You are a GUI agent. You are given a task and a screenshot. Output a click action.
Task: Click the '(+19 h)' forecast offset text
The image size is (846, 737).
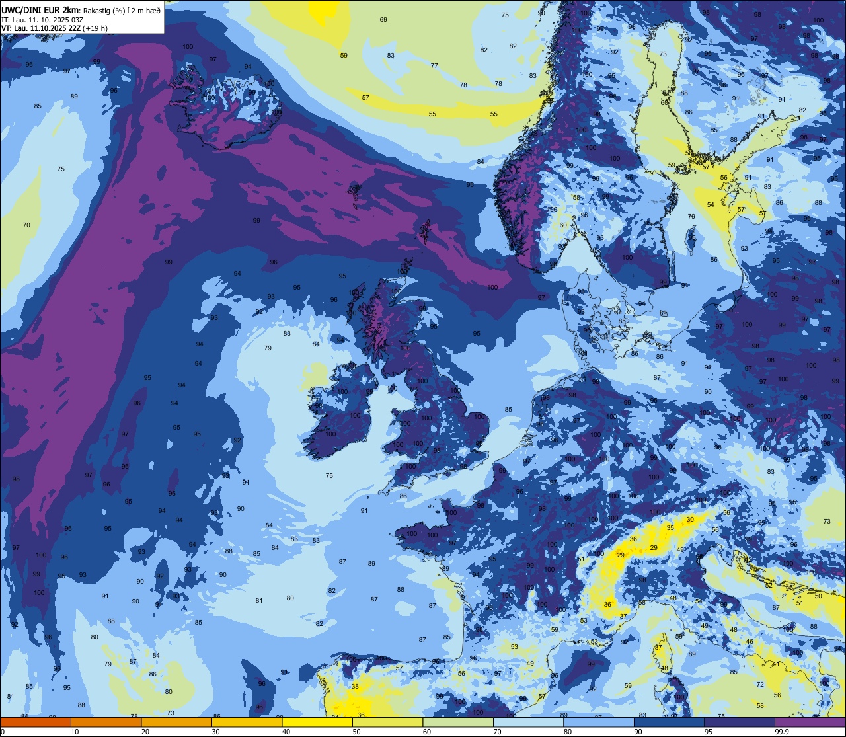click(x=95, y=28)
